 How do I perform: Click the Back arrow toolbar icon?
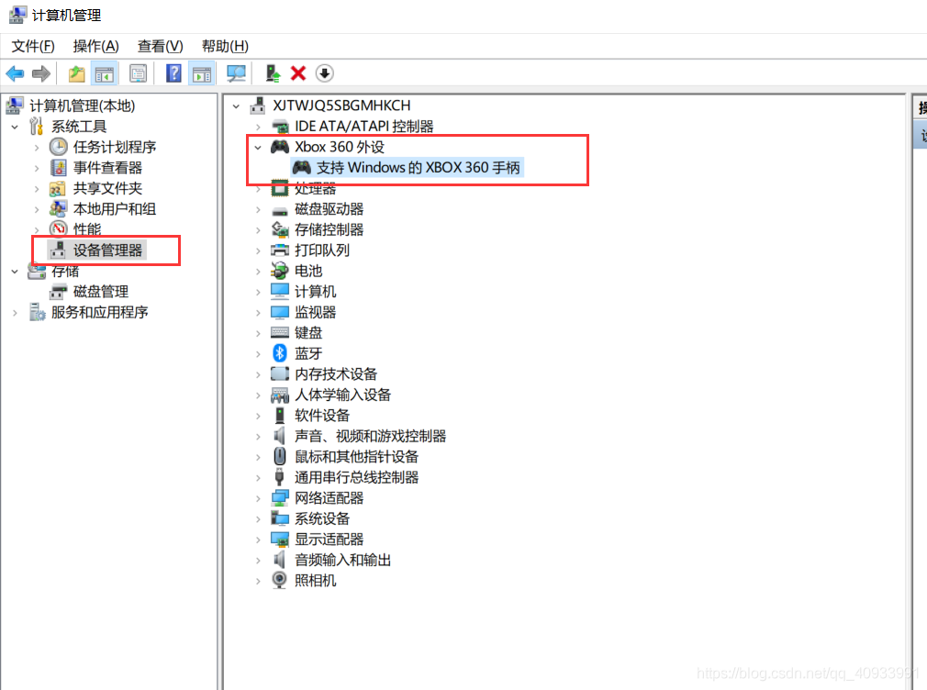click(16, 74)
